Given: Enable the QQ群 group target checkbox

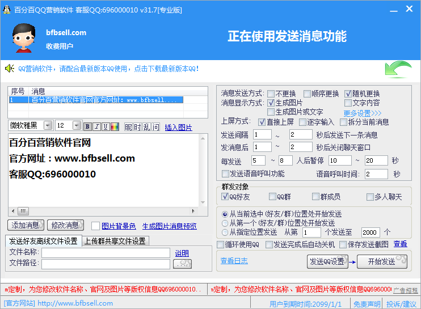Looking at the screenshot, I should click(272, 197).
